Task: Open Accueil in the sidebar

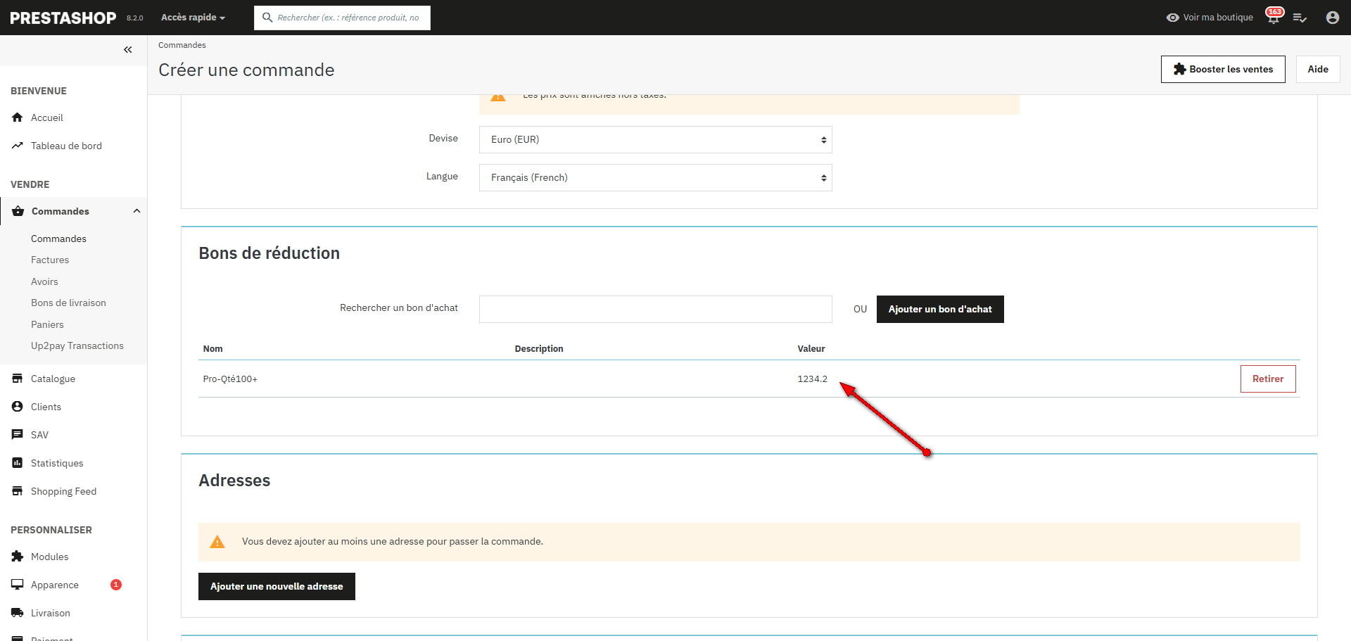Action: 47,118
